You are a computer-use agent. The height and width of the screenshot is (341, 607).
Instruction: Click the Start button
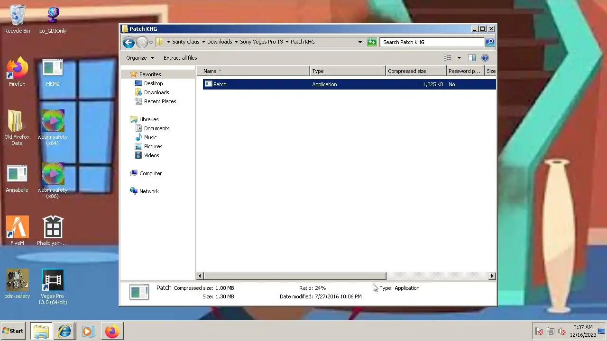[13, 331]
